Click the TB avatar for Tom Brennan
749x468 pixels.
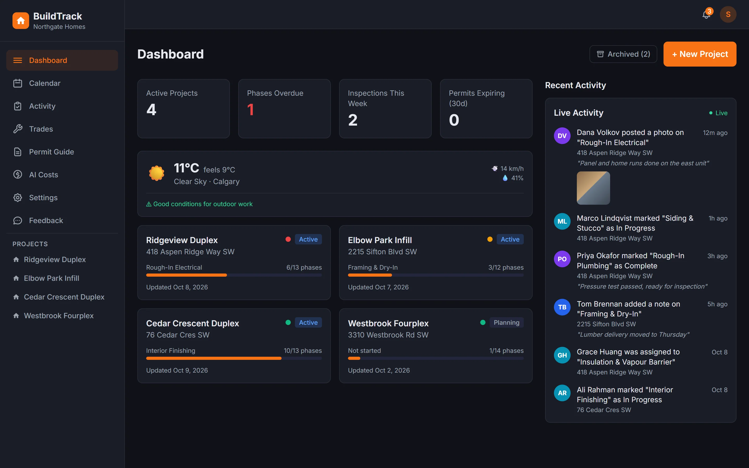tap(562, 307)
